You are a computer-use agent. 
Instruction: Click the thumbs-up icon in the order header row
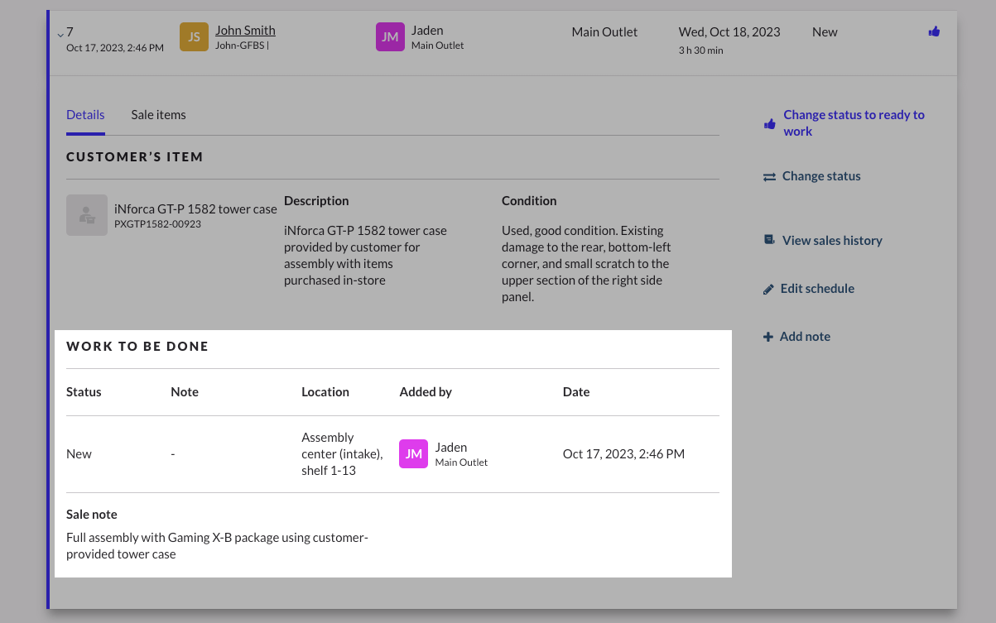point(934,32)
